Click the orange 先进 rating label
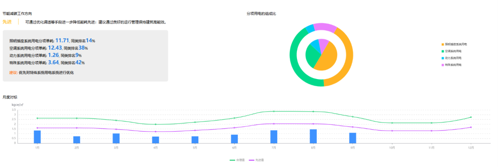The image size is (498, 167). pos(7,22)
